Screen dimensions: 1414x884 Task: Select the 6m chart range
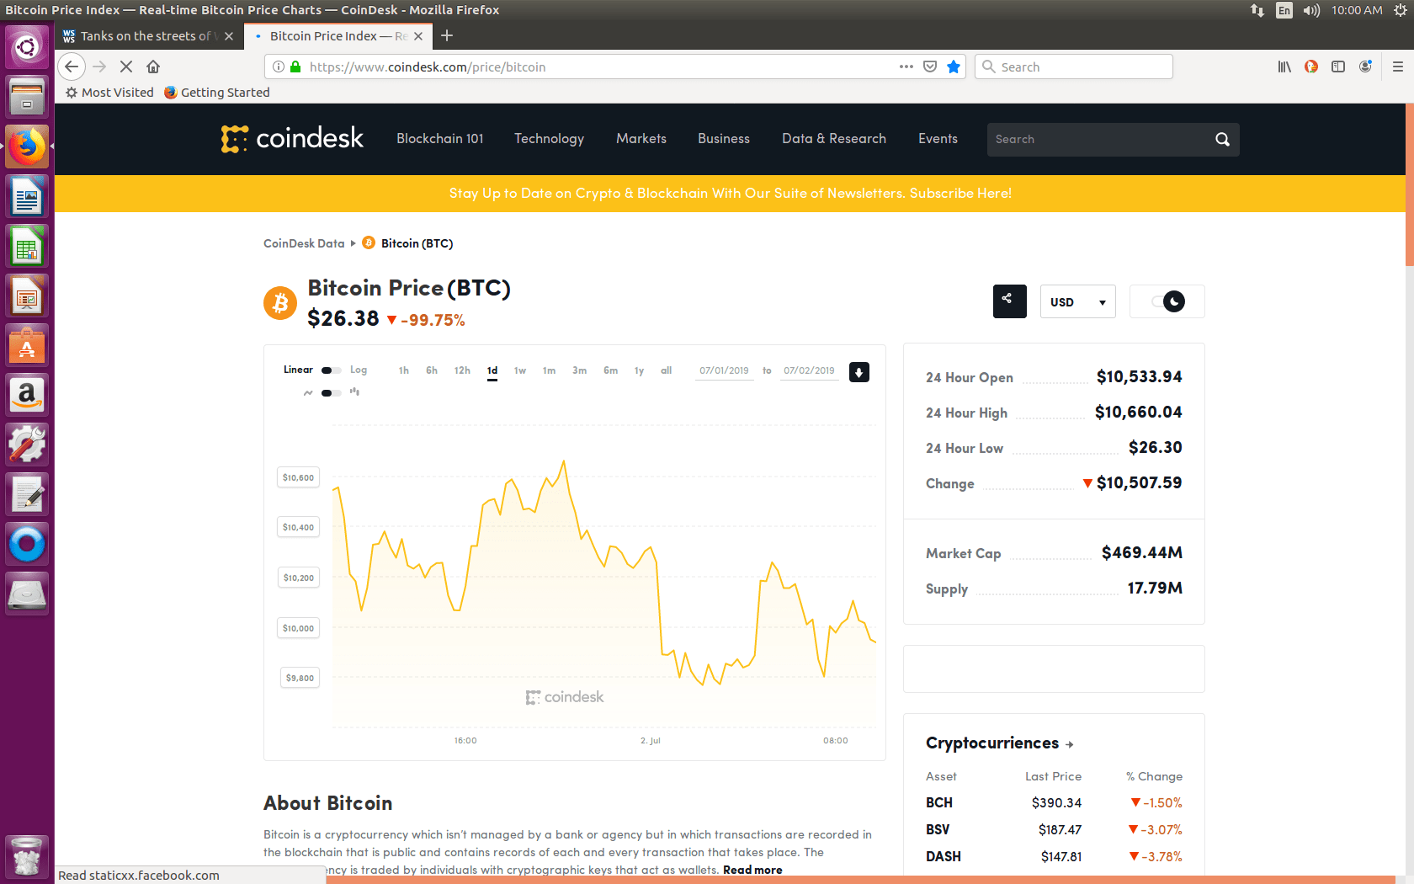[x=610, y=370]
